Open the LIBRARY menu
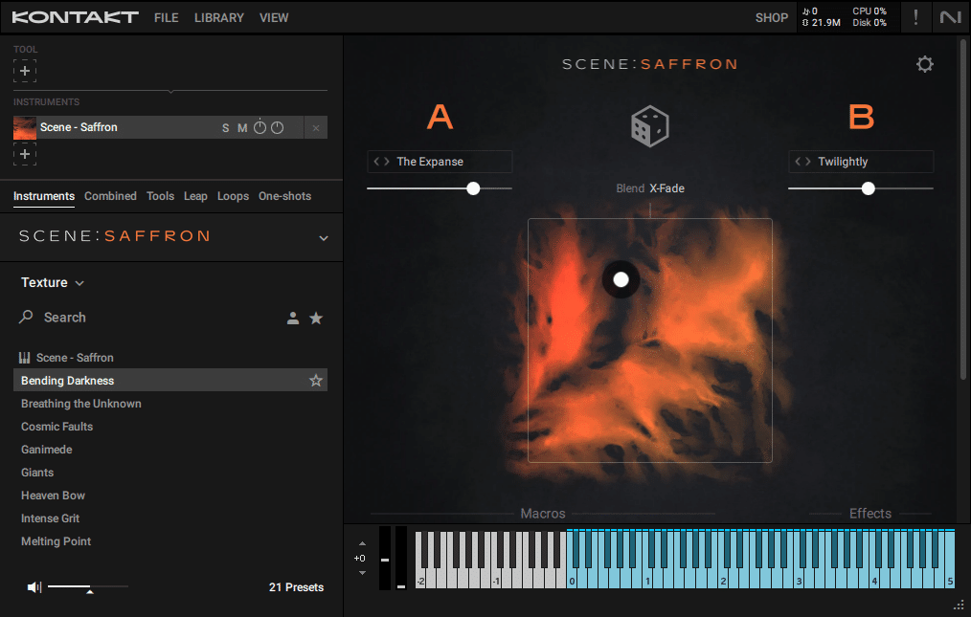This screenshot has width=971, height=617. [x=218, y=17]
